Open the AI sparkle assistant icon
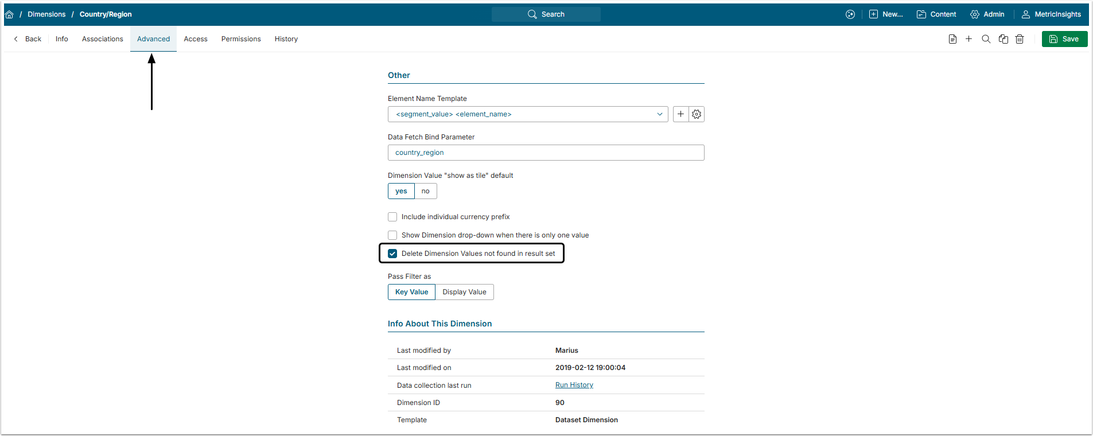1093x436 pixels. pyautogui.click(x=850, y=14)
